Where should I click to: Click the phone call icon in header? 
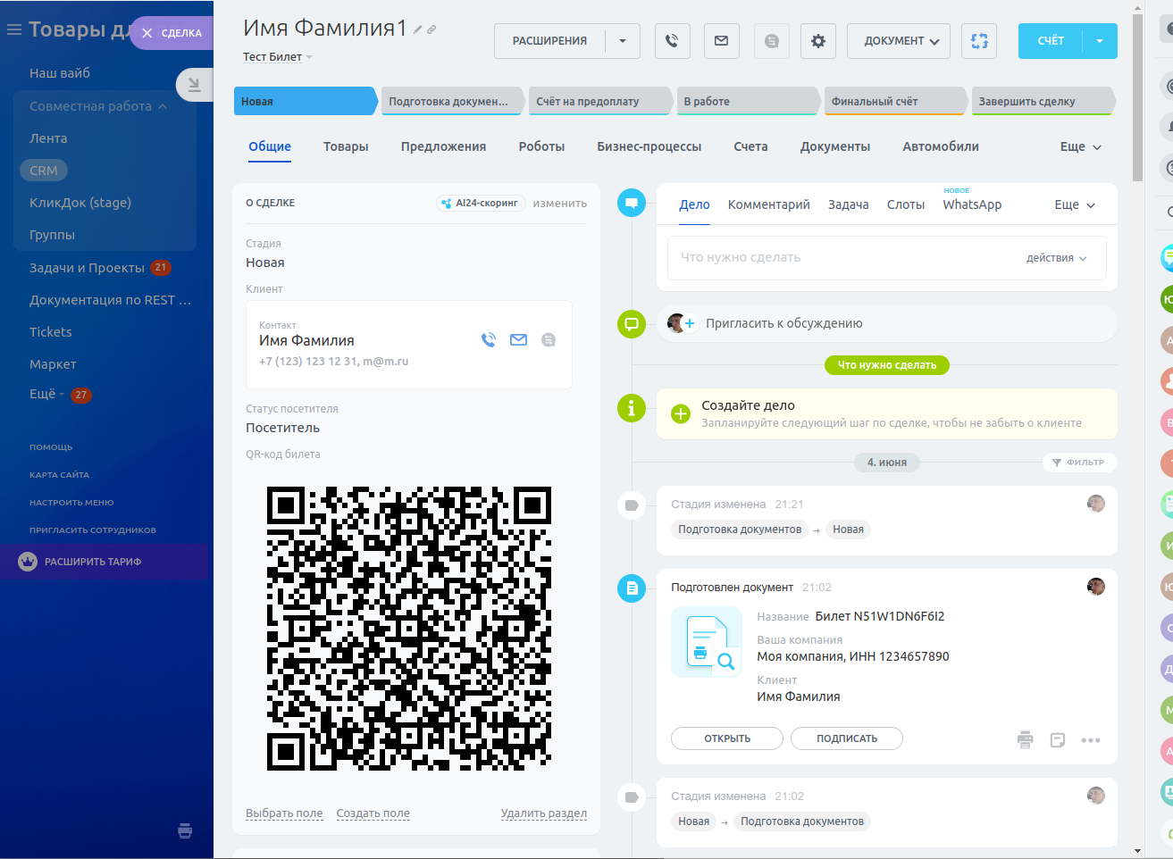click(x=672, y=41)
